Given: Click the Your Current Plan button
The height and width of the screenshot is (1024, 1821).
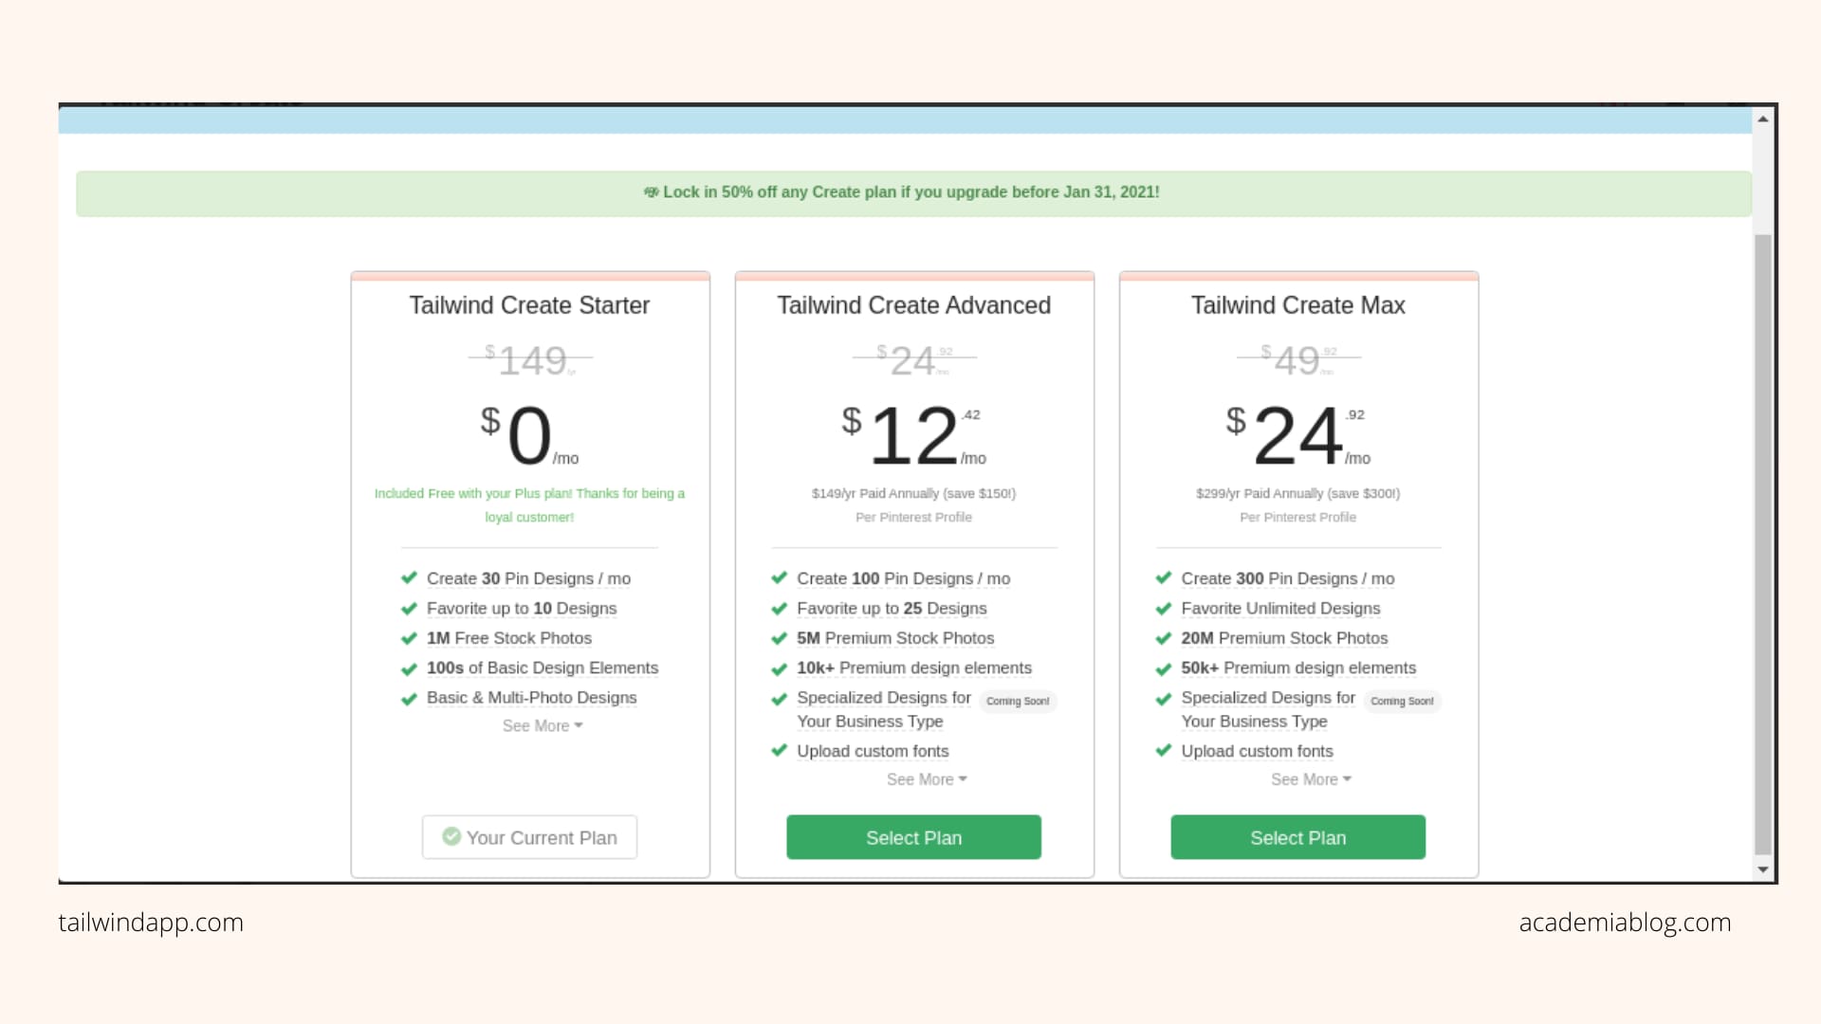Looking at the screenshot, I should pos(529,837).
